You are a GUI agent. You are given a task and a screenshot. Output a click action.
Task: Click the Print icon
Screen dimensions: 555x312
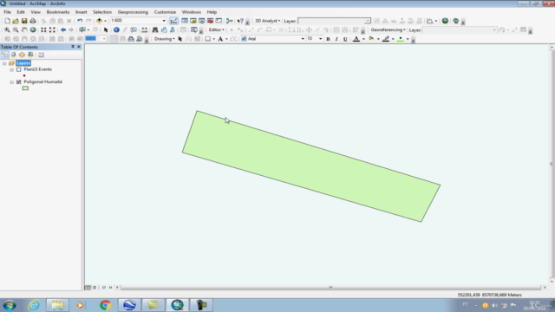(33, 21)
